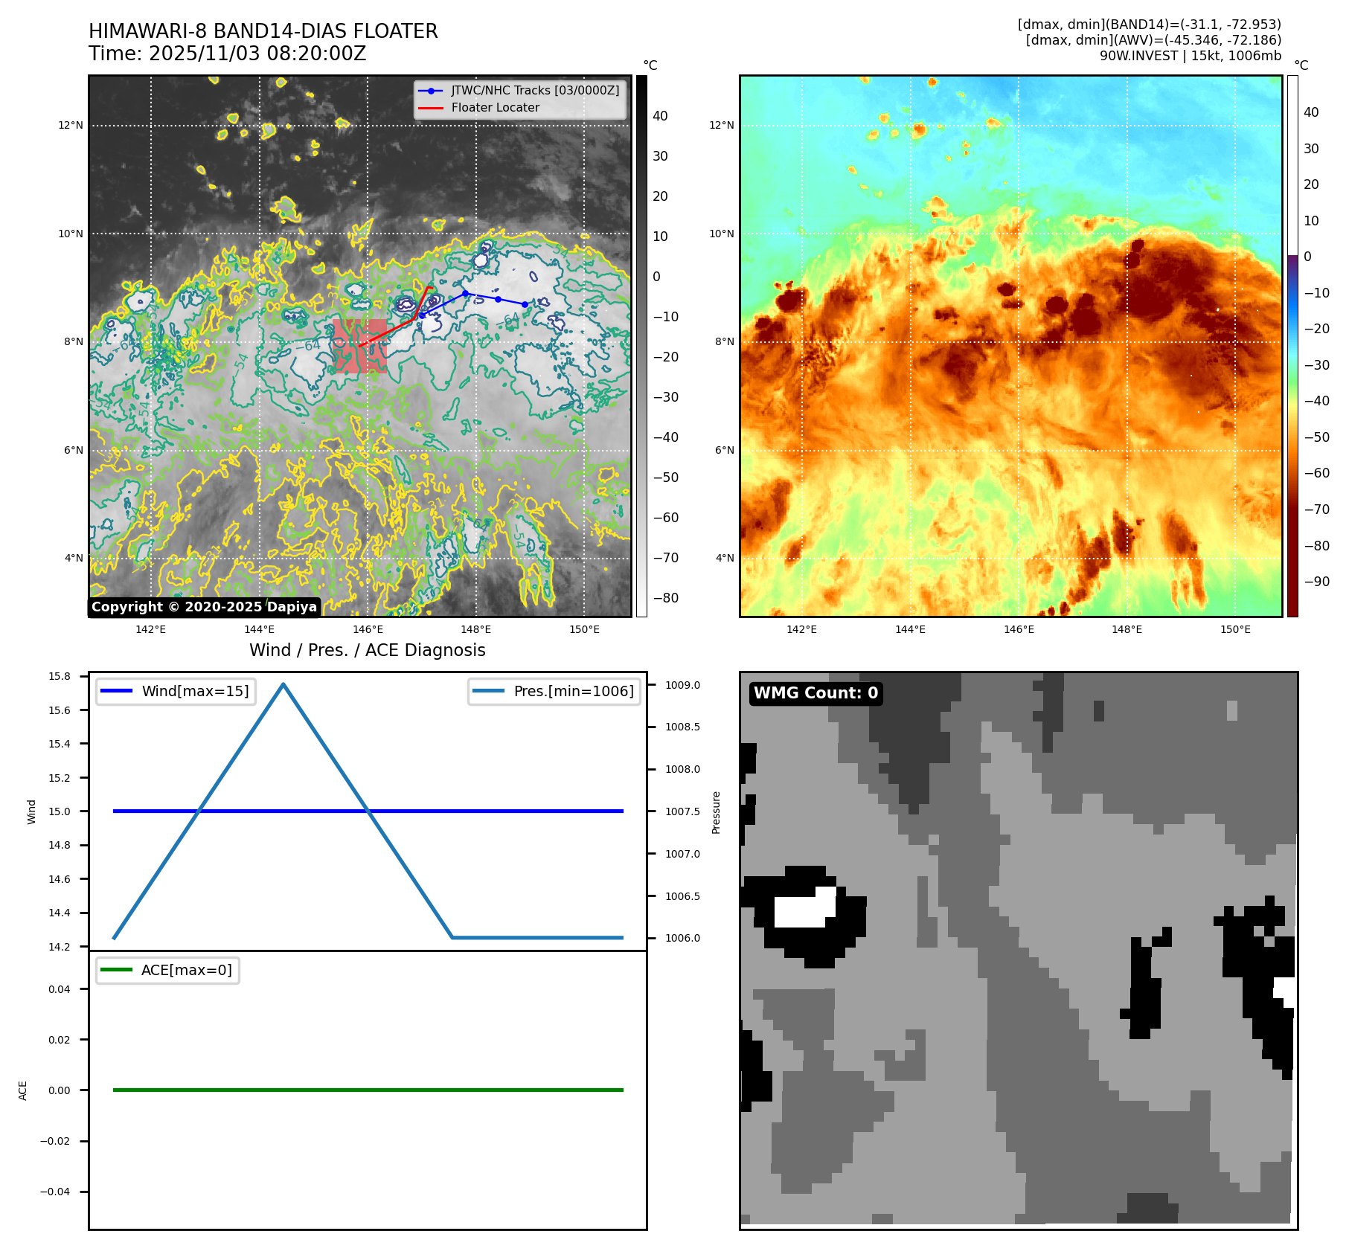1349x1257 pixels.
Task: Click the HIMAWARI-8 BAND14-DIAS FLOATER title
Action: 263,31
